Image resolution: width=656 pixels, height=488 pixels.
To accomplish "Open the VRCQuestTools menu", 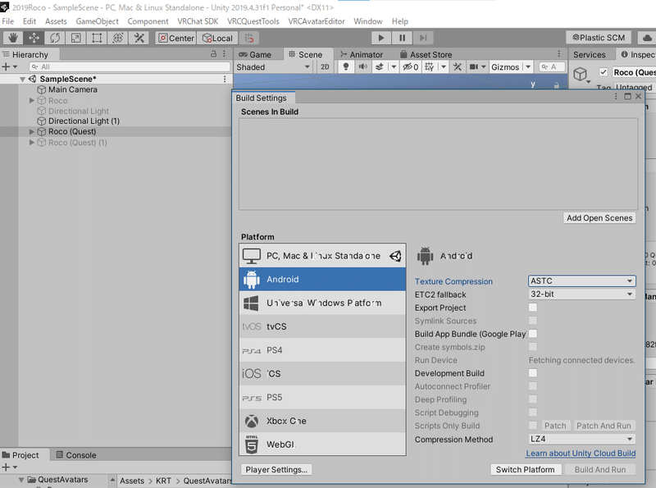I will [x=253, y=21].
